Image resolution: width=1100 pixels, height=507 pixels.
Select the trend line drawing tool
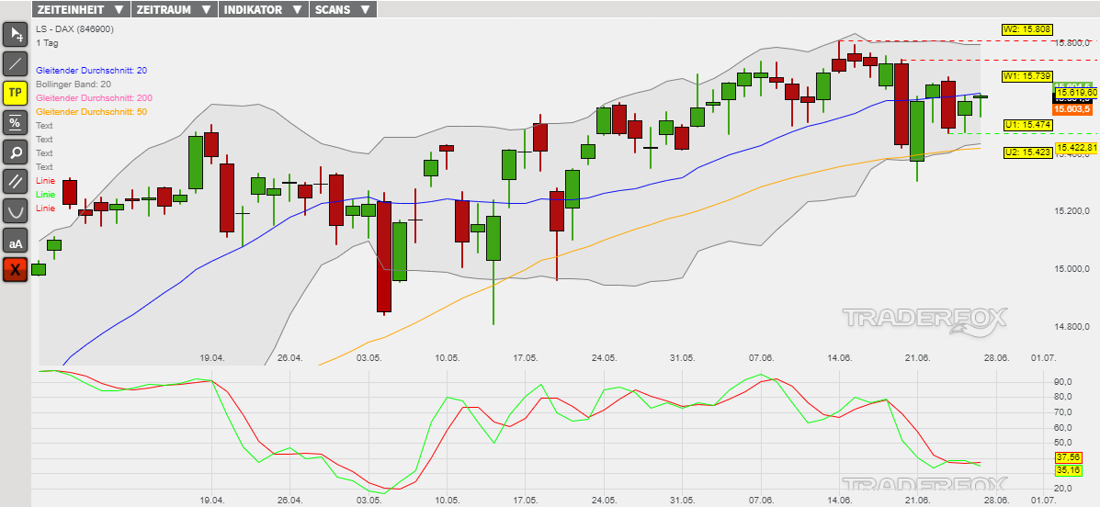[16, 64]
